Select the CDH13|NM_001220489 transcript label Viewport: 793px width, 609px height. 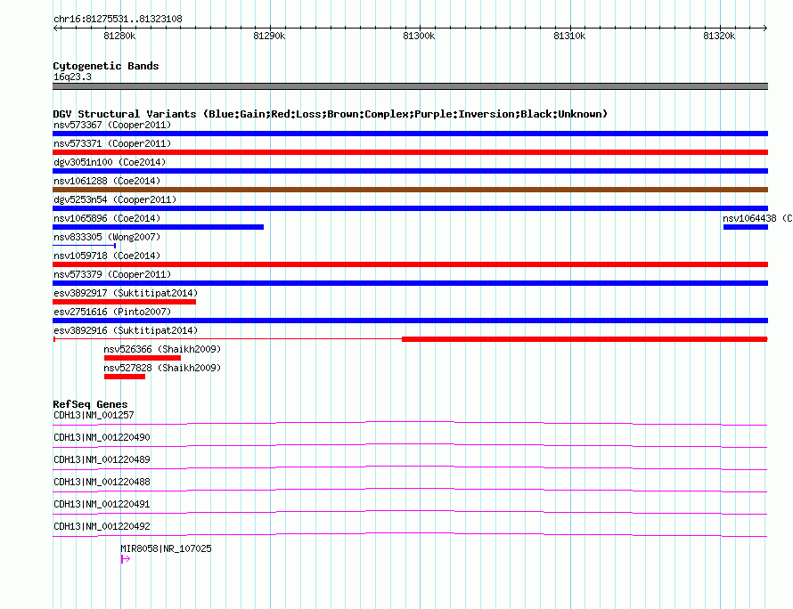coord(102,459)
